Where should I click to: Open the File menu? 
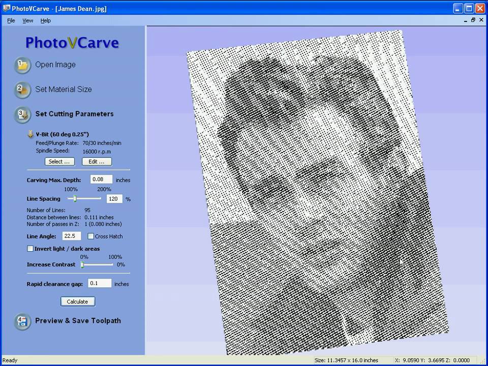[x=11, y=20]
